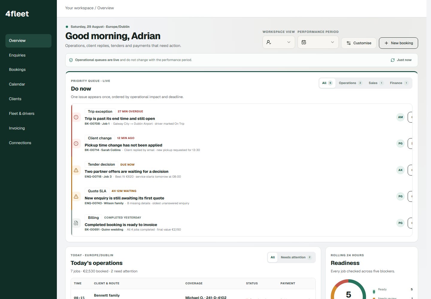Viewport: 431px width, 299px height.
Task: Filter the queue by Finance
Action: pyautogui.click(x=399, y=83)
